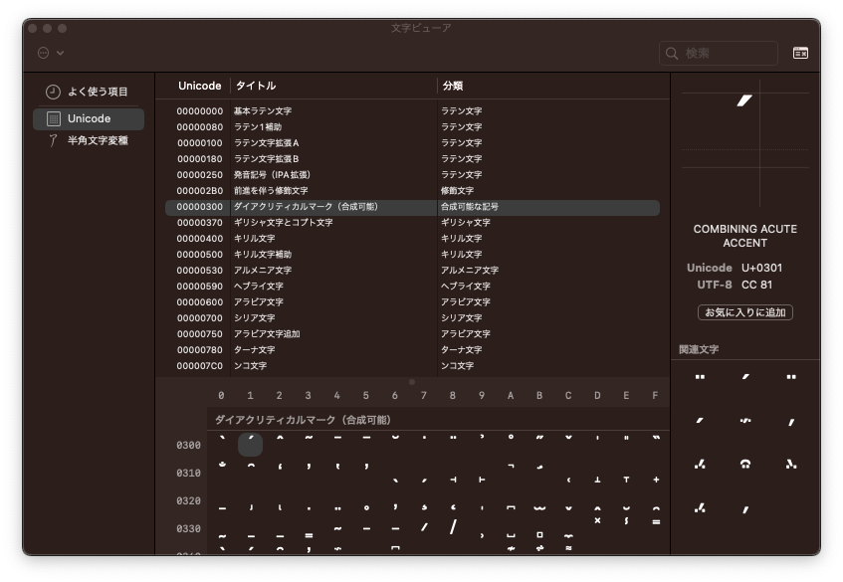Expand the chevron next to action menu
The height and width of the screenshot is (582, 843).
(x=60, y=53)
